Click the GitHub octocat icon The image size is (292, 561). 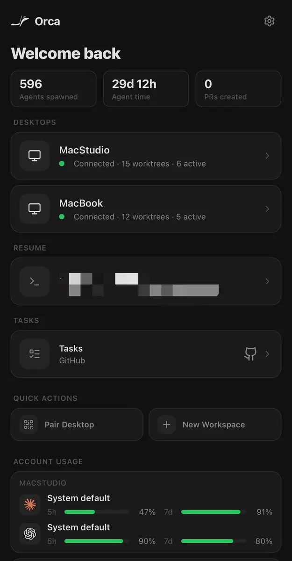[250, 354]
